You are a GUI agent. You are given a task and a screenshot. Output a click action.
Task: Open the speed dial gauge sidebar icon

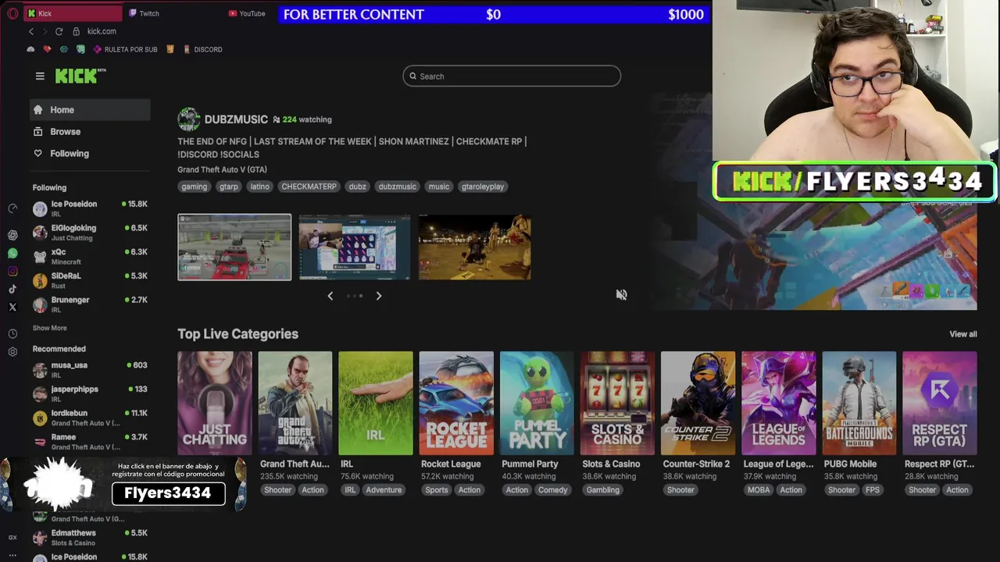(12, 208)
